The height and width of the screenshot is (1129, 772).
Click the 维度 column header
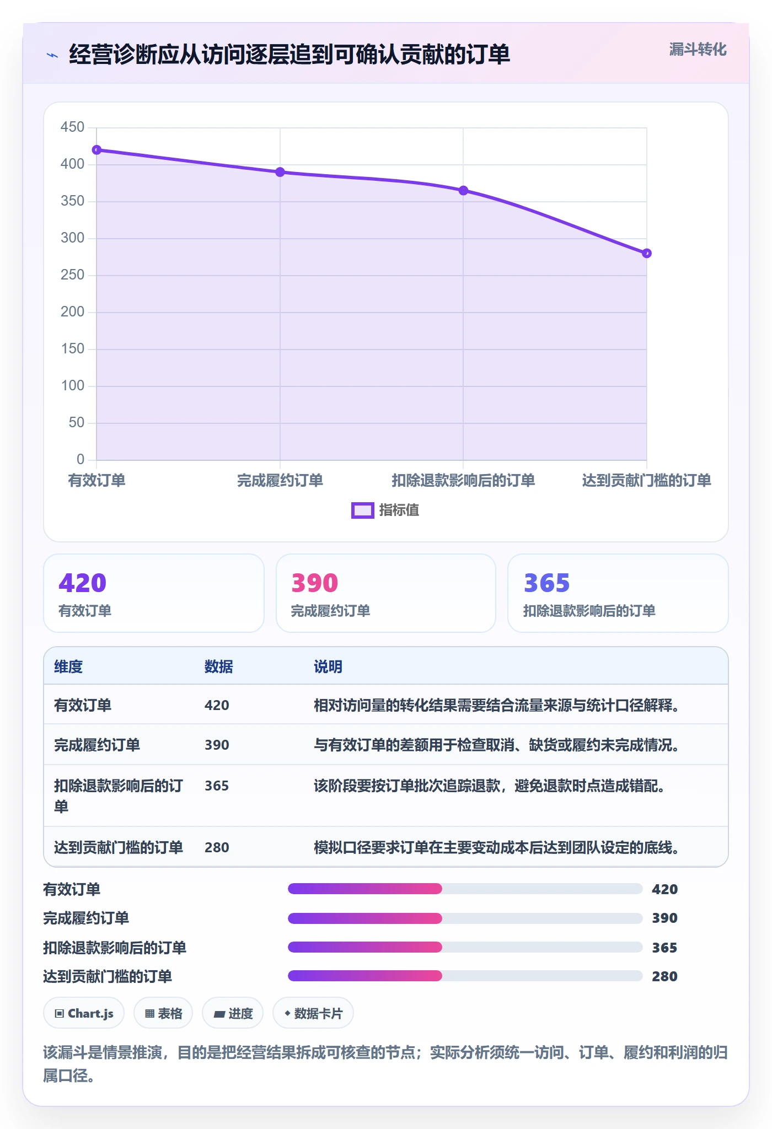pos(68,667)
